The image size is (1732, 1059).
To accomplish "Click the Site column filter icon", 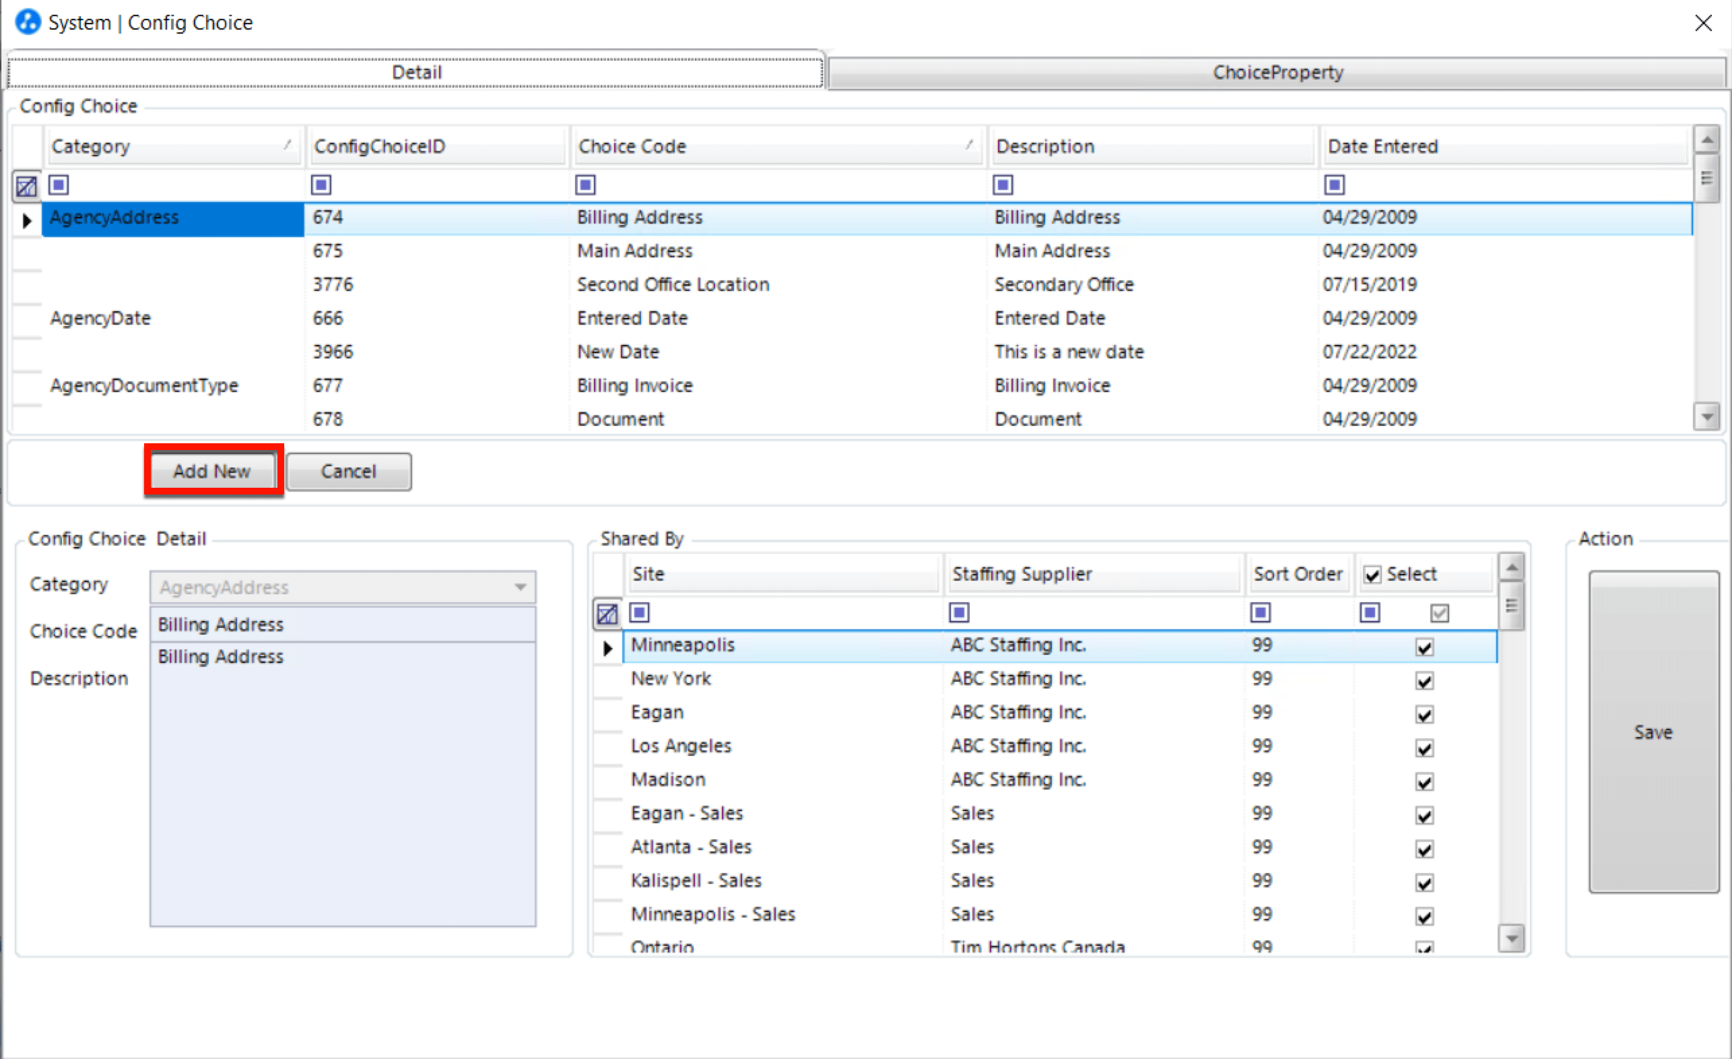I will click(639, 612).
